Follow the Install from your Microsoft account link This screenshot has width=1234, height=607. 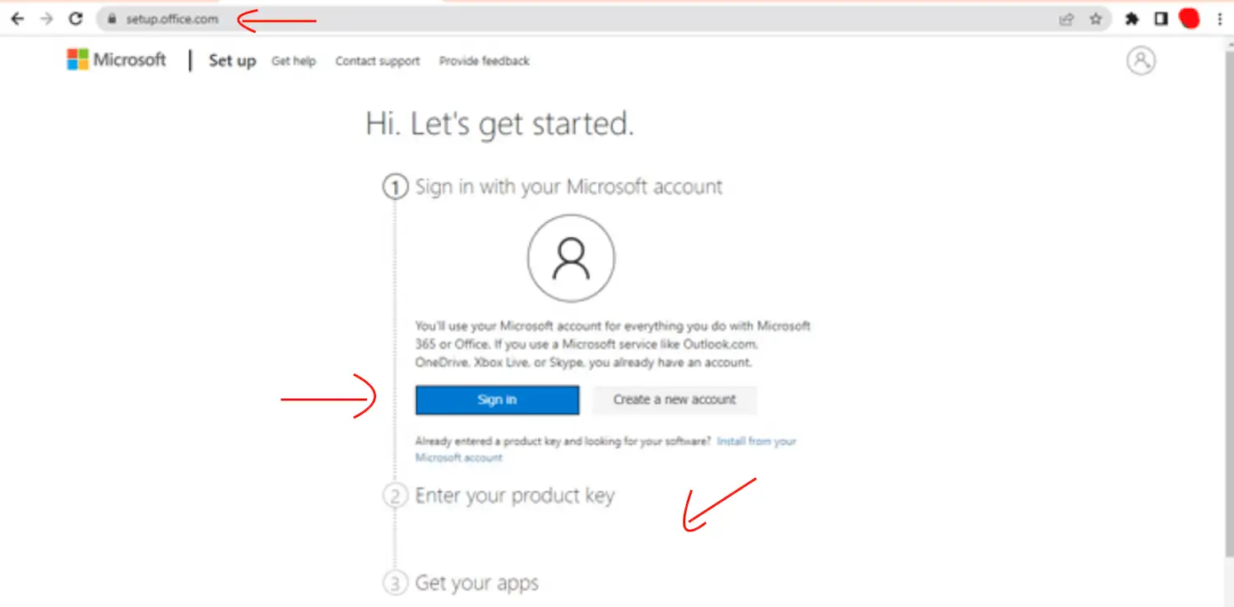point(756,442)
